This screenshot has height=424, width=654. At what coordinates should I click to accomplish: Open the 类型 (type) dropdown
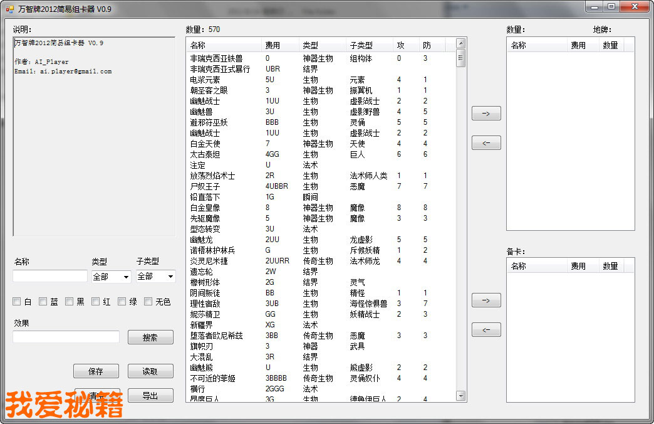point(111,277)
